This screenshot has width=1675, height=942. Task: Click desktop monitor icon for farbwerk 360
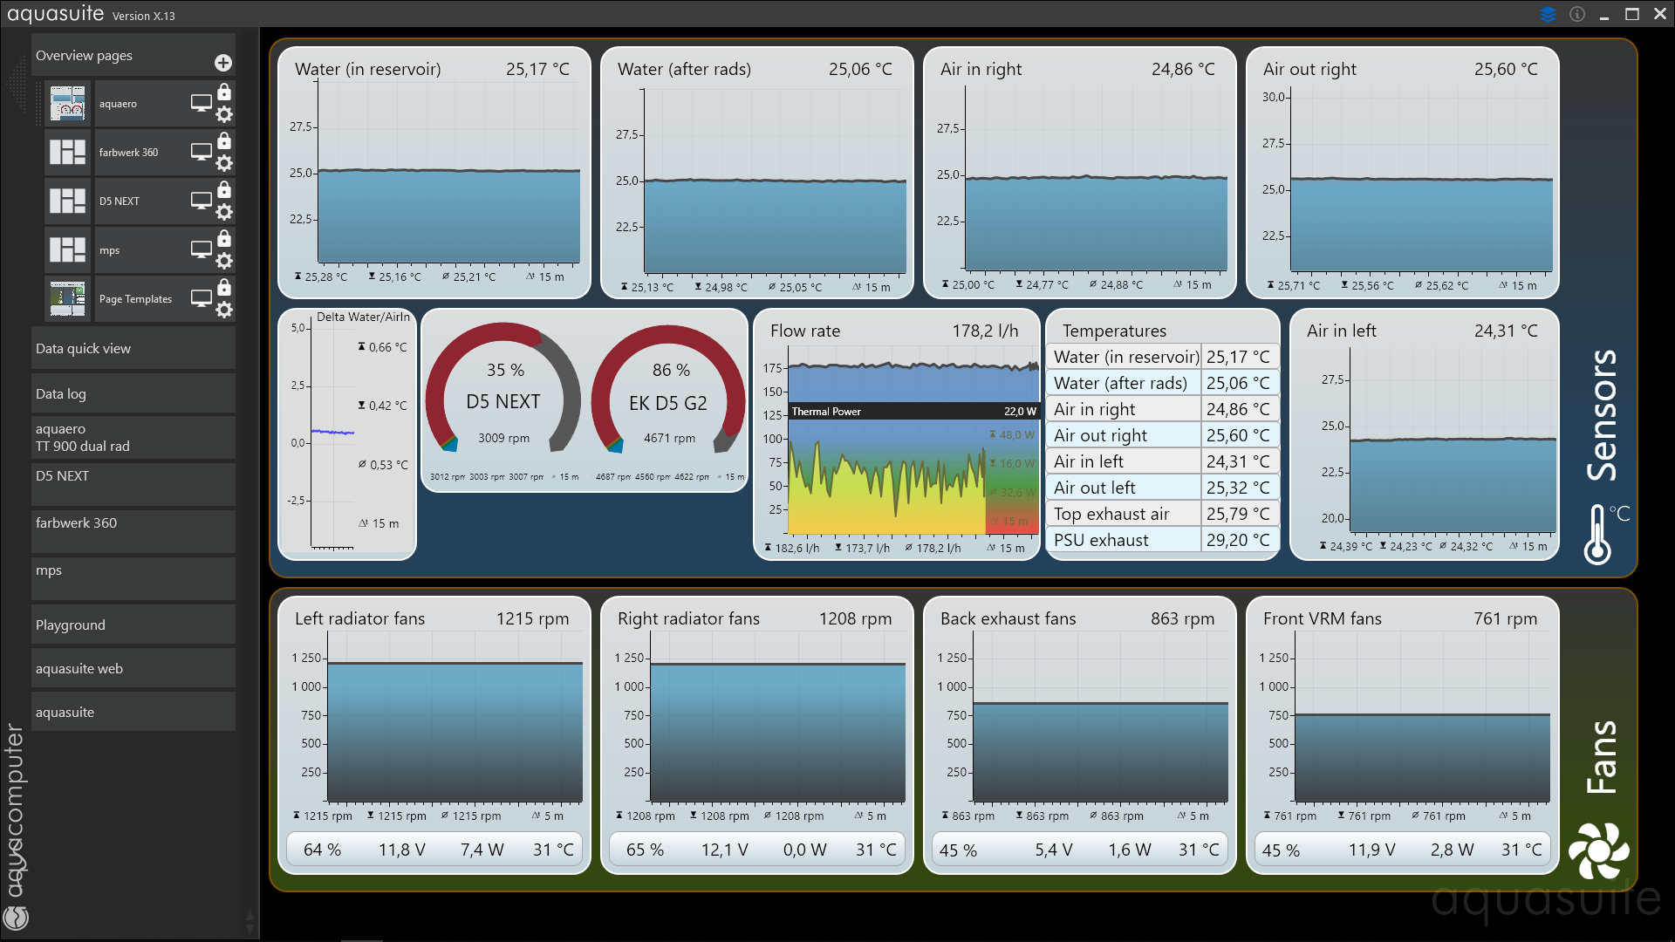tap(202, 152)
